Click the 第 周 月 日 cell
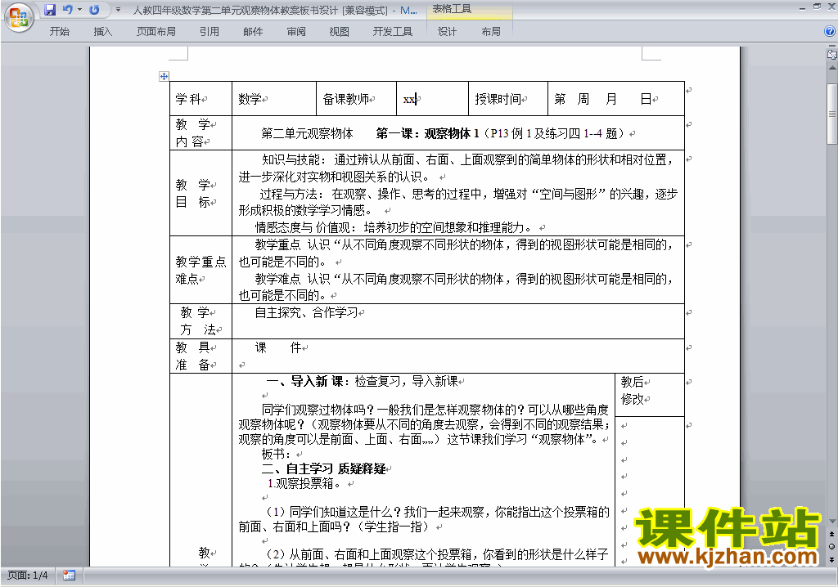This screenshot has width=838, height=587. pos(616,99)
